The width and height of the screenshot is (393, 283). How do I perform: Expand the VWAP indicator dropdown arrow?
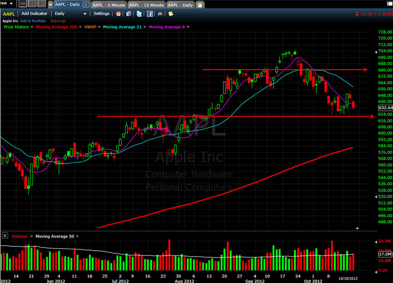[99, 27]
